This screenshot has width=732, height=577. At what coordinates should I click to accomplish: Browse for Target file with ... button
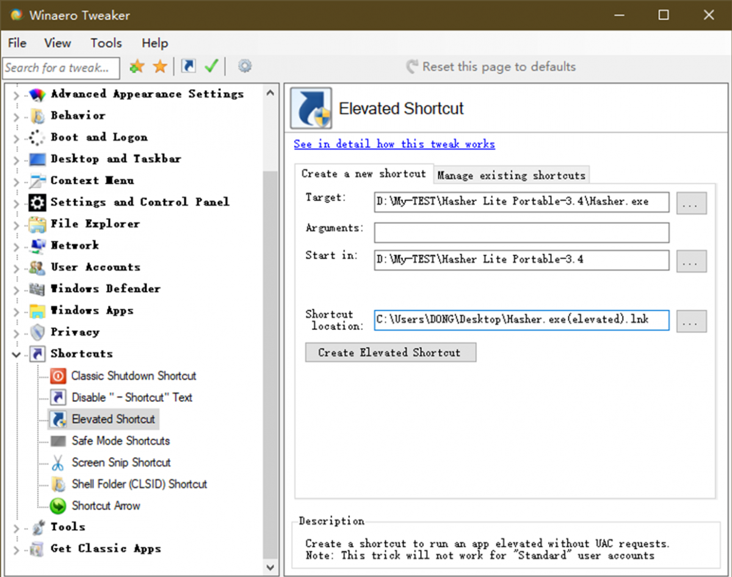point(691,203)
